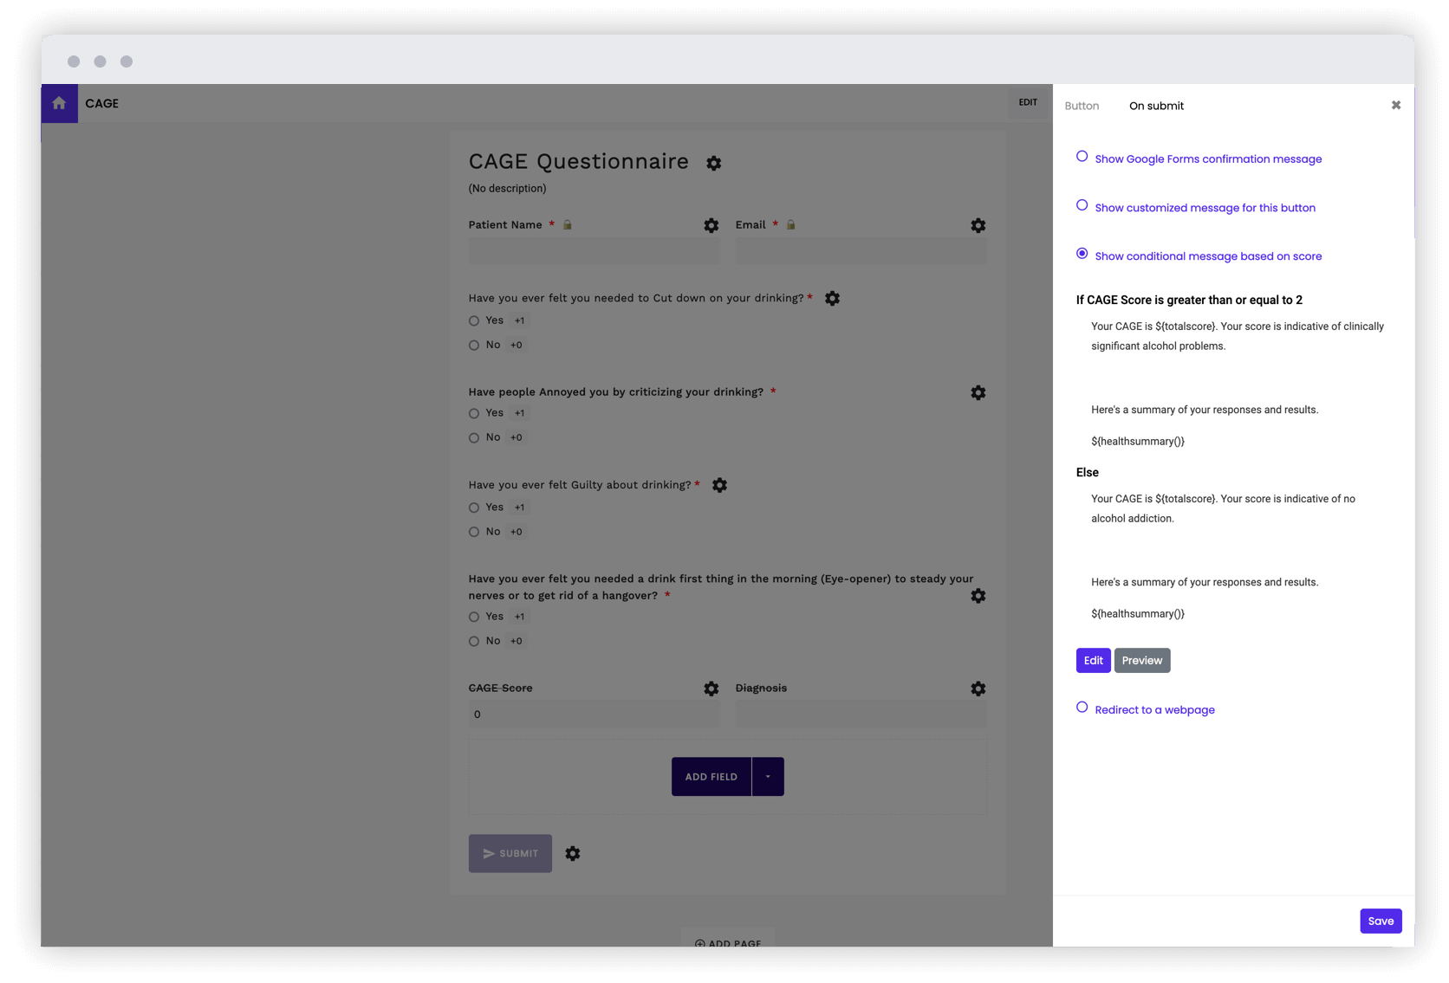
Task: Open the CAGE Score field settings gear
Action: pyautogui.click(x=711, y=689)
